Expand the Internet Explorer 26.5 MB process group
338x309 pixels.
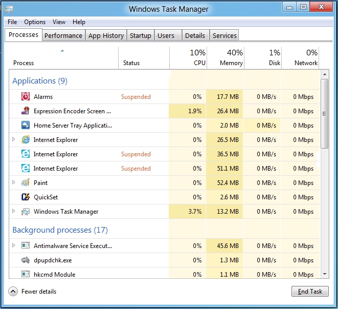click(14, 139)
